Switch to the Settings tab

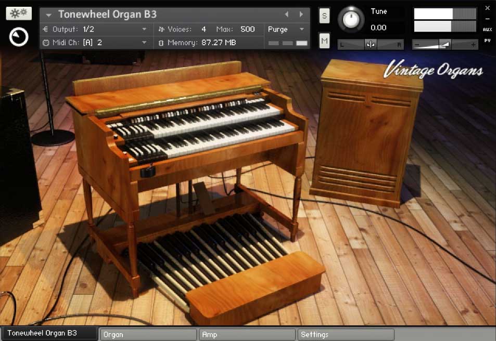pyautogui.click(x=346, y=334)
